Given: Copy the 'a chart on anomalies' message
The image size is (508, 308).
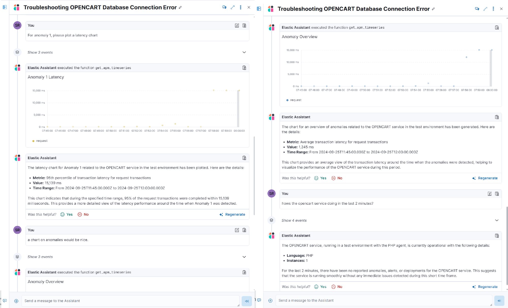Looking at the screenshot, I should tap(244, 230).
